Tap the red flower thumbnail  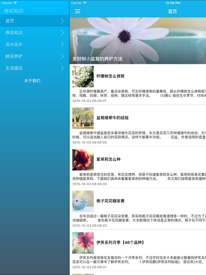(x=83, y=160)
